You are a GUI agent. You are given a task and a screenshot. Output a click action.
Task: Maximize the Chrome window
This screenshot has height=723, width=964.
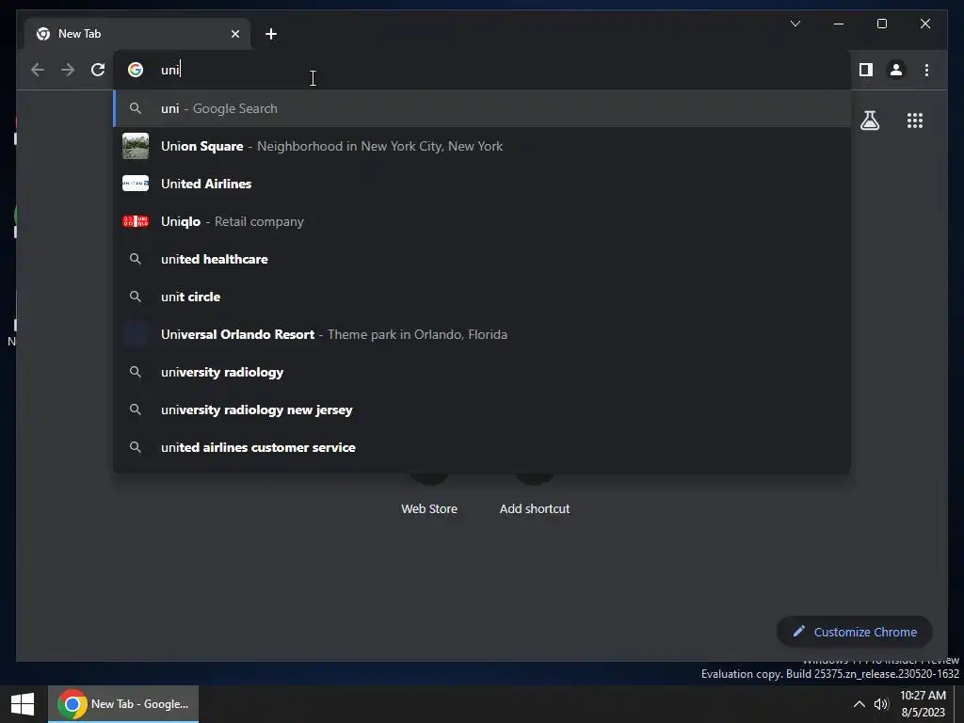[x=881, y=24]
